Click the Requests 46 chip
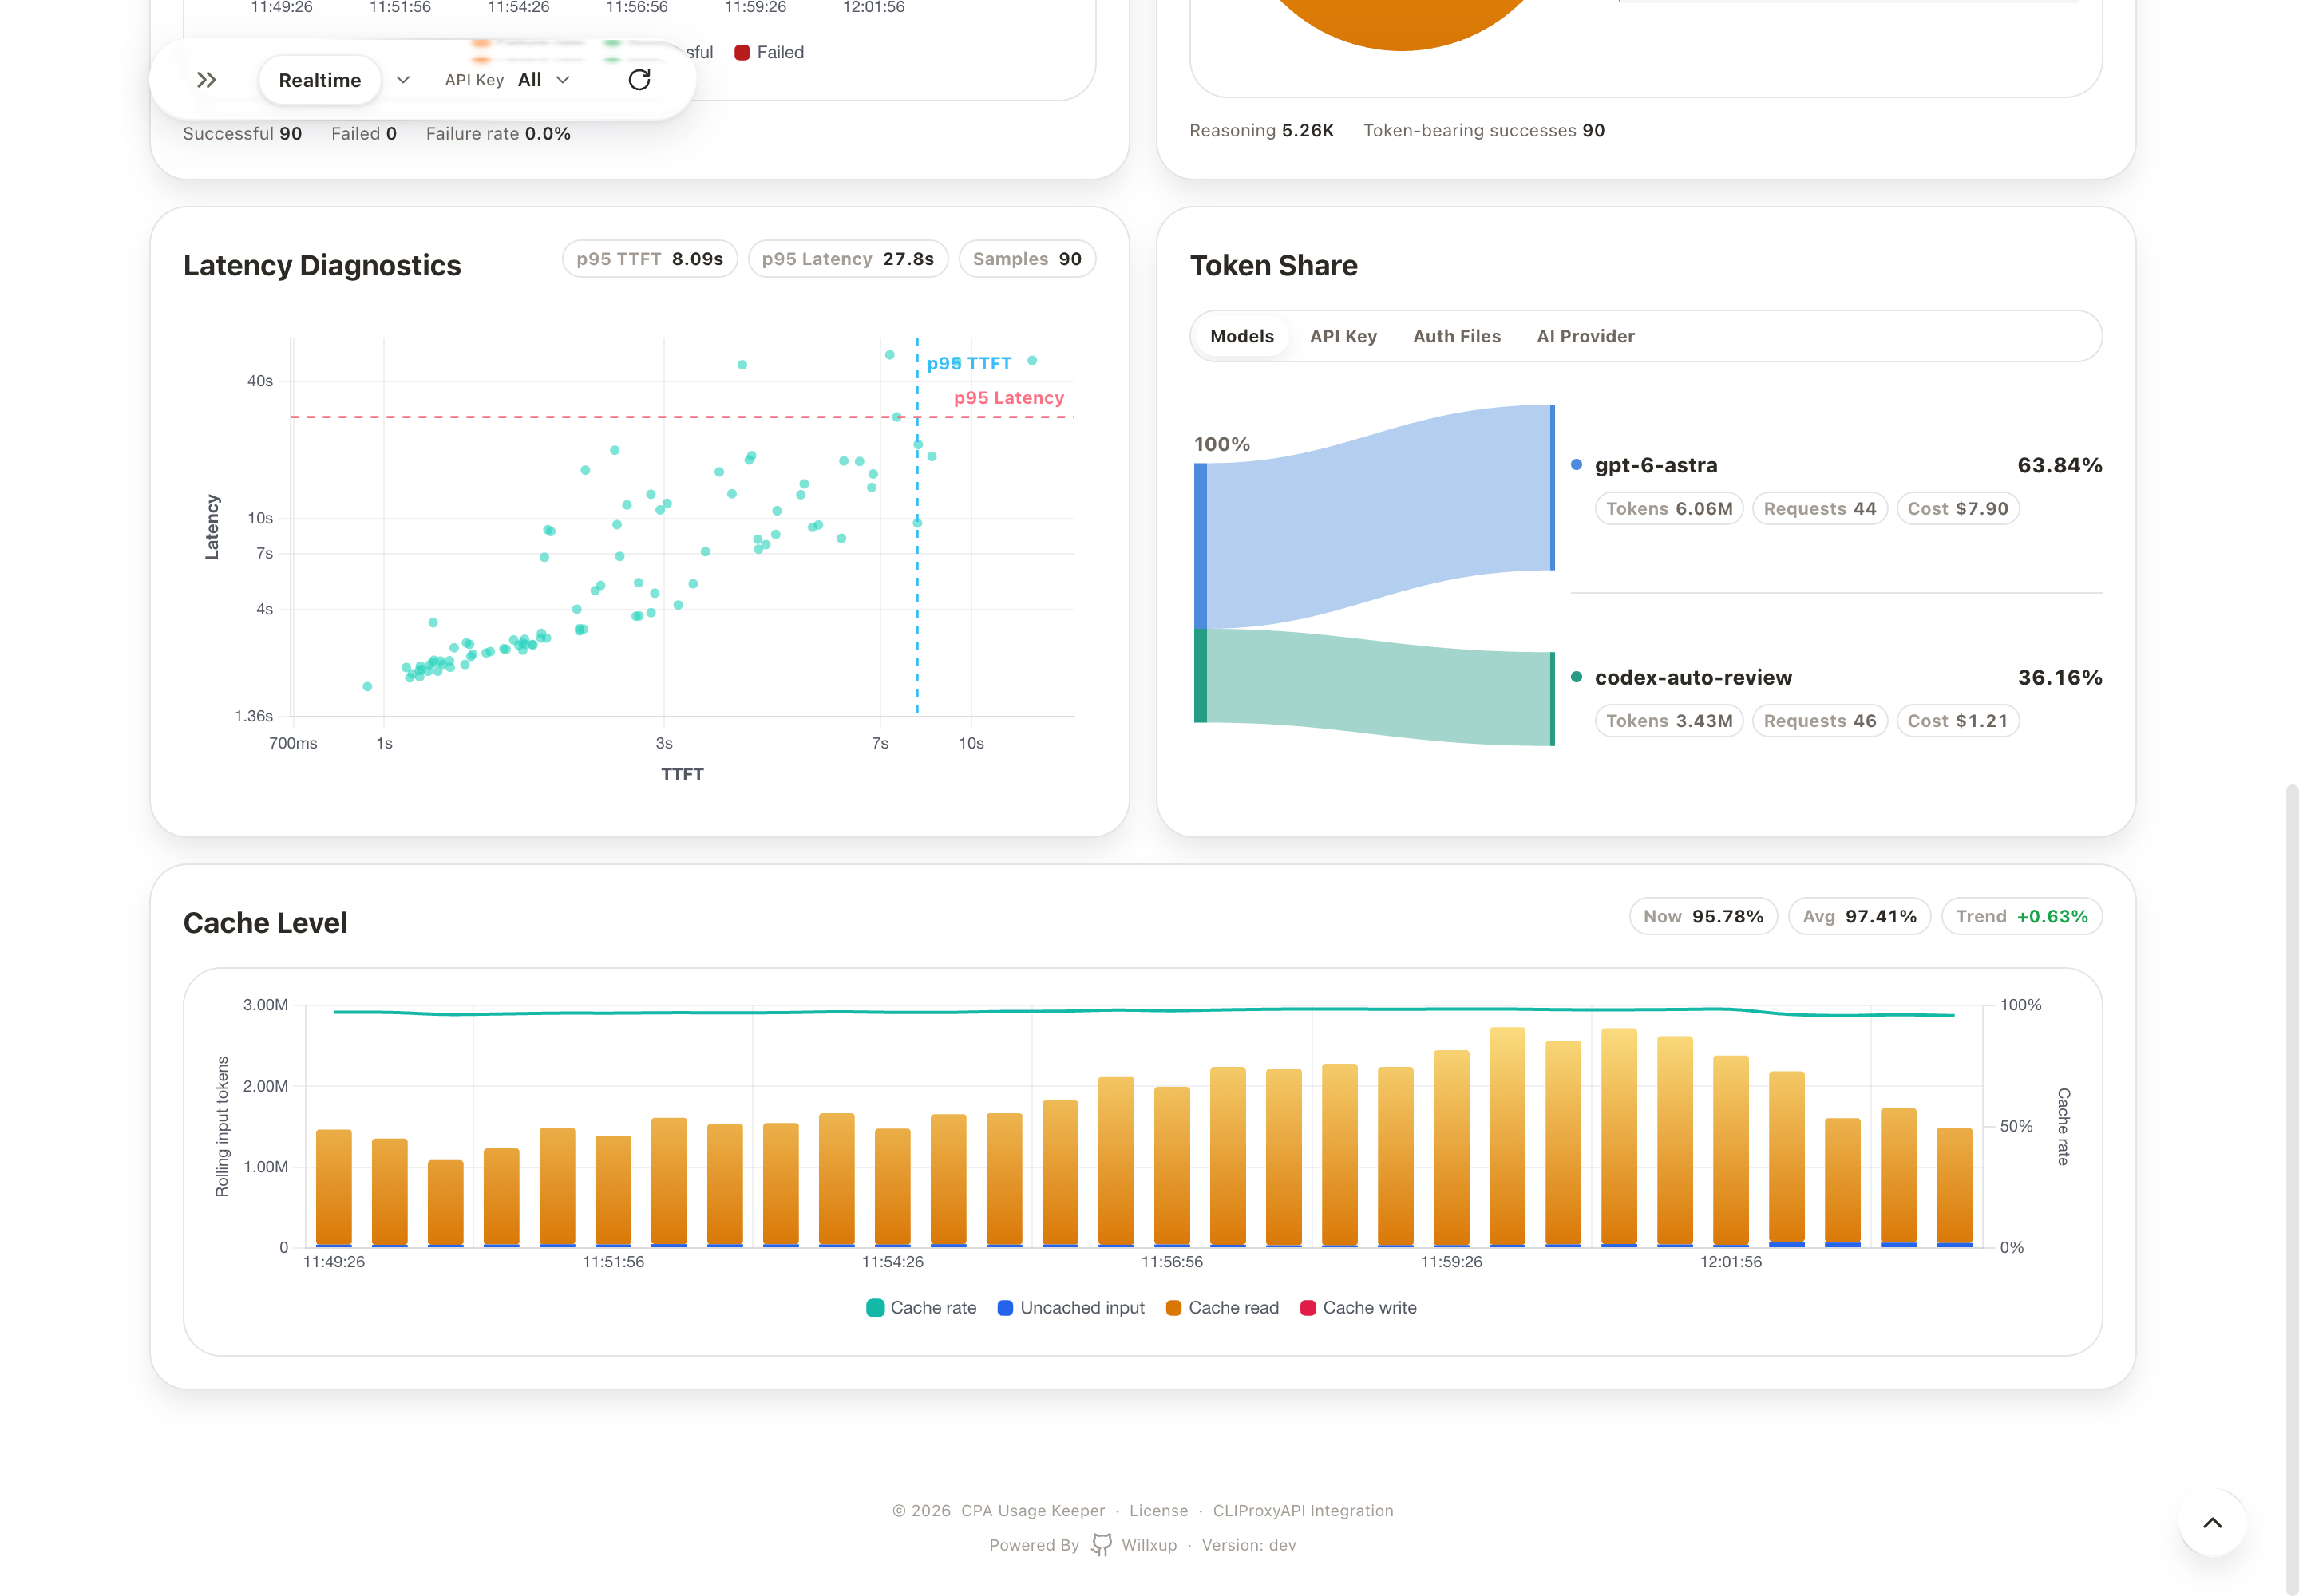Viewport: 2299px width, 1596px height. pyautogui.click(x=1820, y=721)
